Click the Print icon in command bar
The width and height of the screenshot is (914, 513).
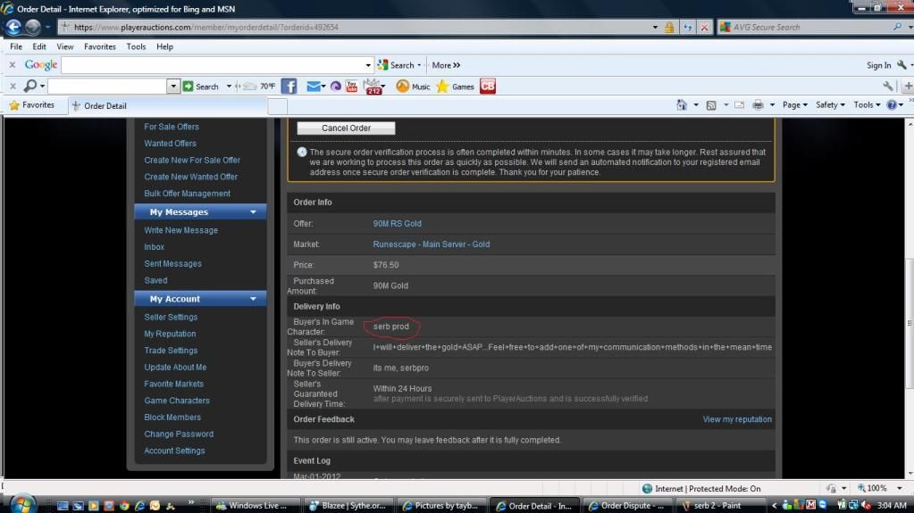tap(758, 105)
